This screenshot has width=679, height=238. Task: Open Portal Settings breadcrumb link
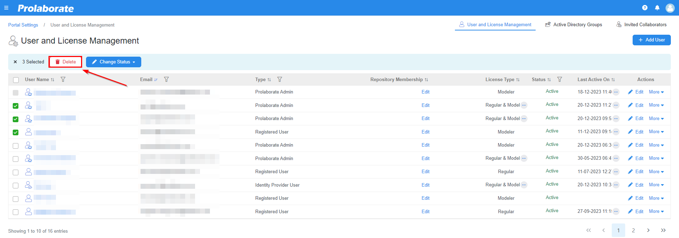(23, 25)
